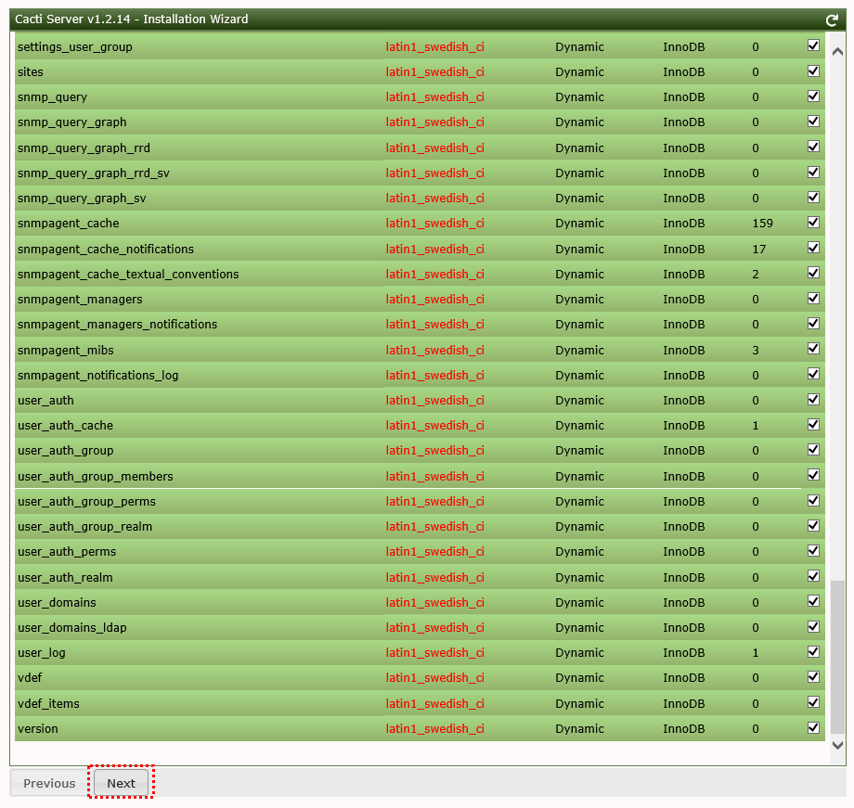Click the row count 3 for snmpagent_mibs
Viewport: 854px width, 808px height.
pyautogui.click(x=756, y=351)
